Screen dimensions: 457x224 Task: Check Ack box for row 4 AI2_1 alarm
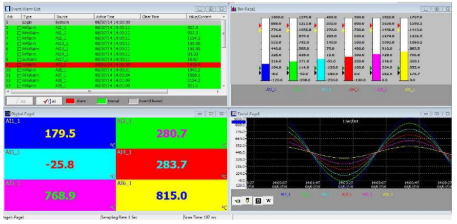[19, 38]
